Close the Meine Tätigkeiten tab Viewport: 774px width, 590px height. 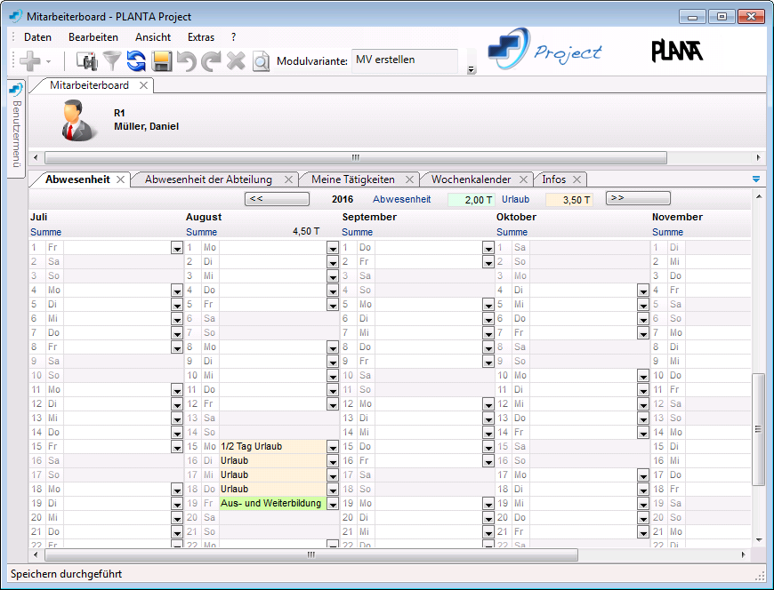click(410, 179)
